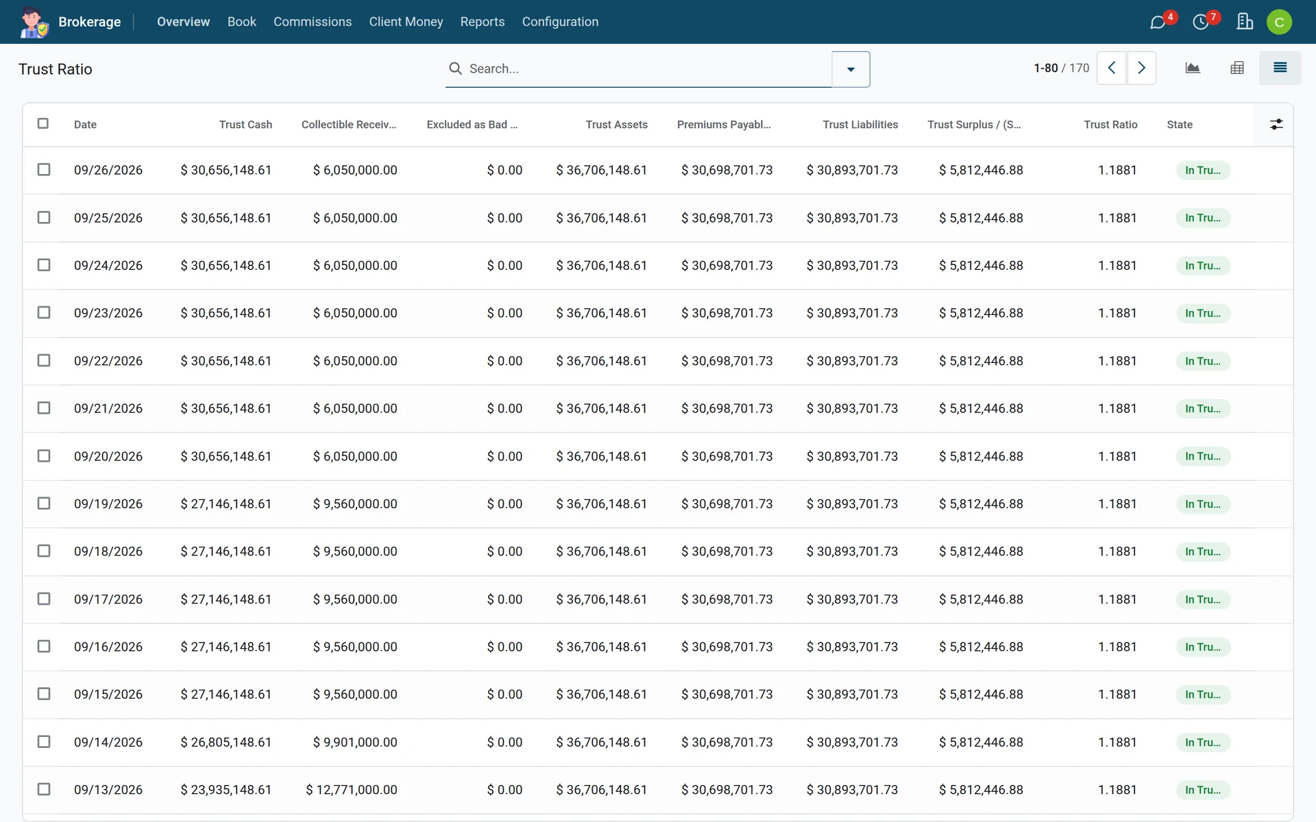Check the 09/14/2026 row checkbox
Screen dimensions: 1316x822
coord(44,741)
